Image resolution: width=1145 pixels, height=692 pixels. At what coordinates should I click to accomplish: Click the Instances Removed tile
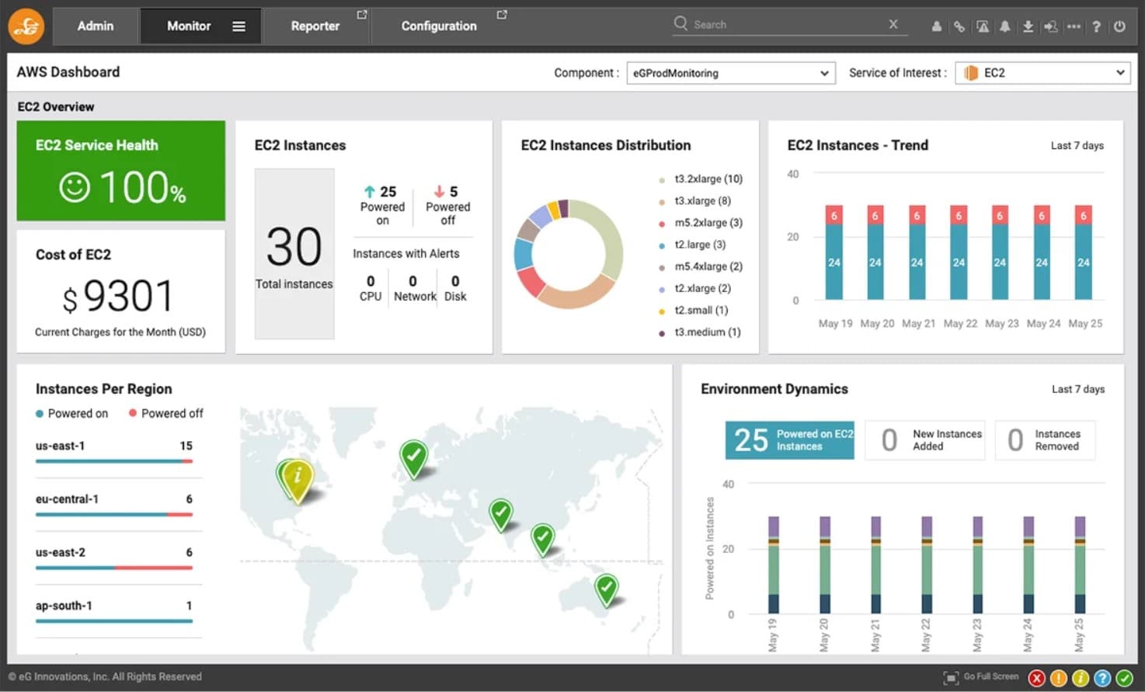(x=1045, y=440)
